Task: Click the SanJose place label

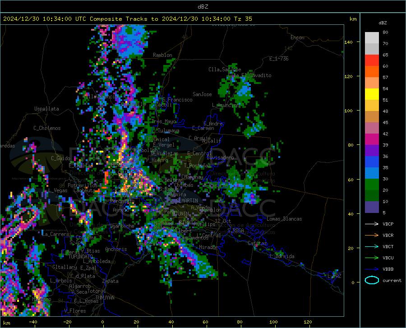Action: [202, 94]
